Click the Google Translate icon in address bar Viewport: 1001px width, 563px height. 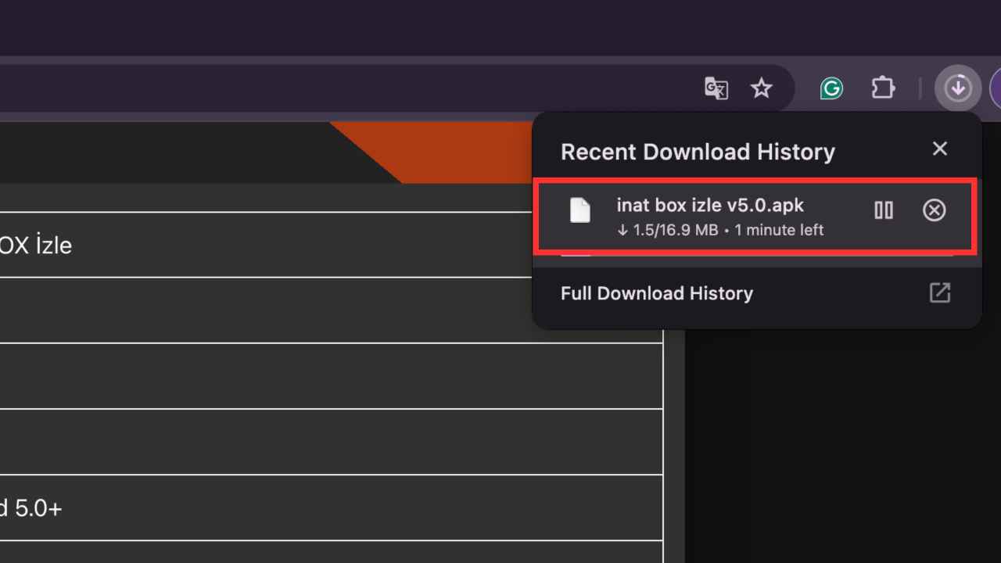(x=716, y=88)
